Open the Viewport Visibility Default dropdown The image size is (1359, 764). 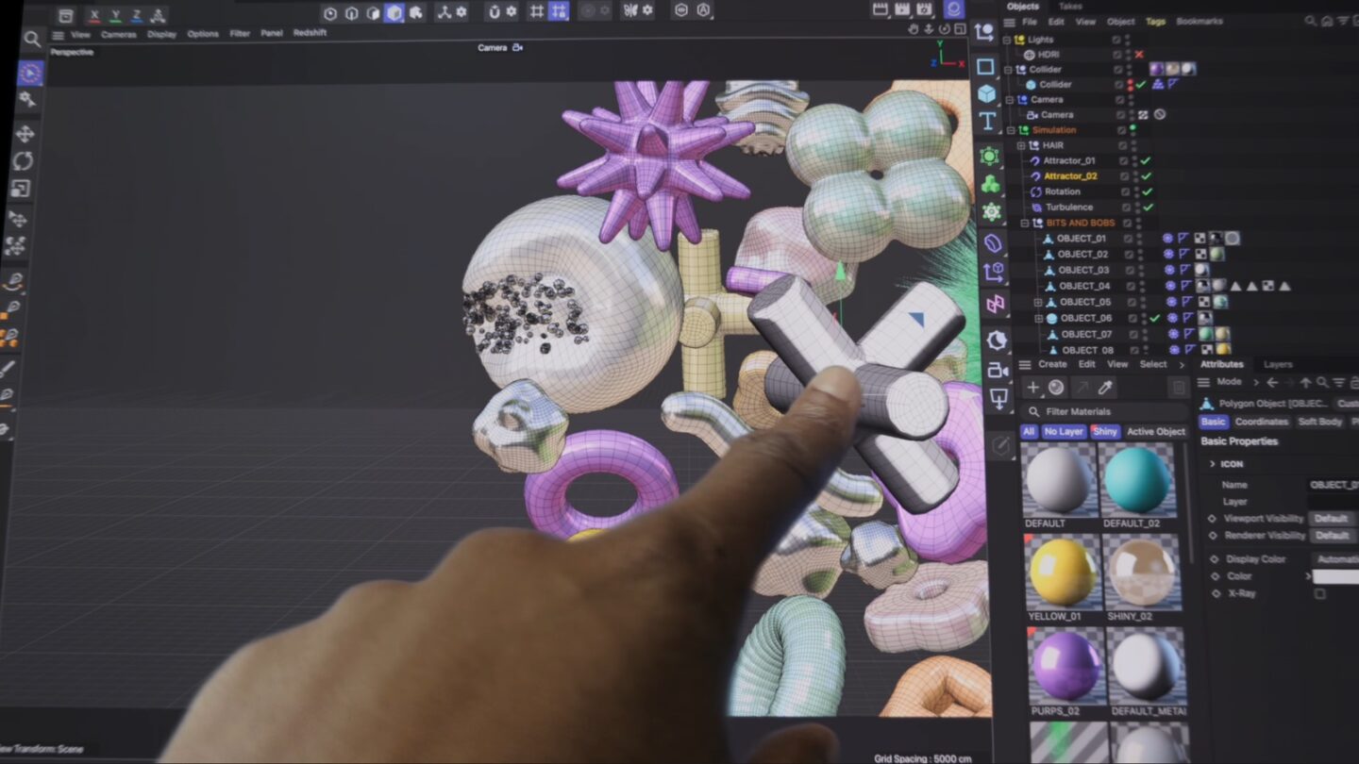point(1331,519)
